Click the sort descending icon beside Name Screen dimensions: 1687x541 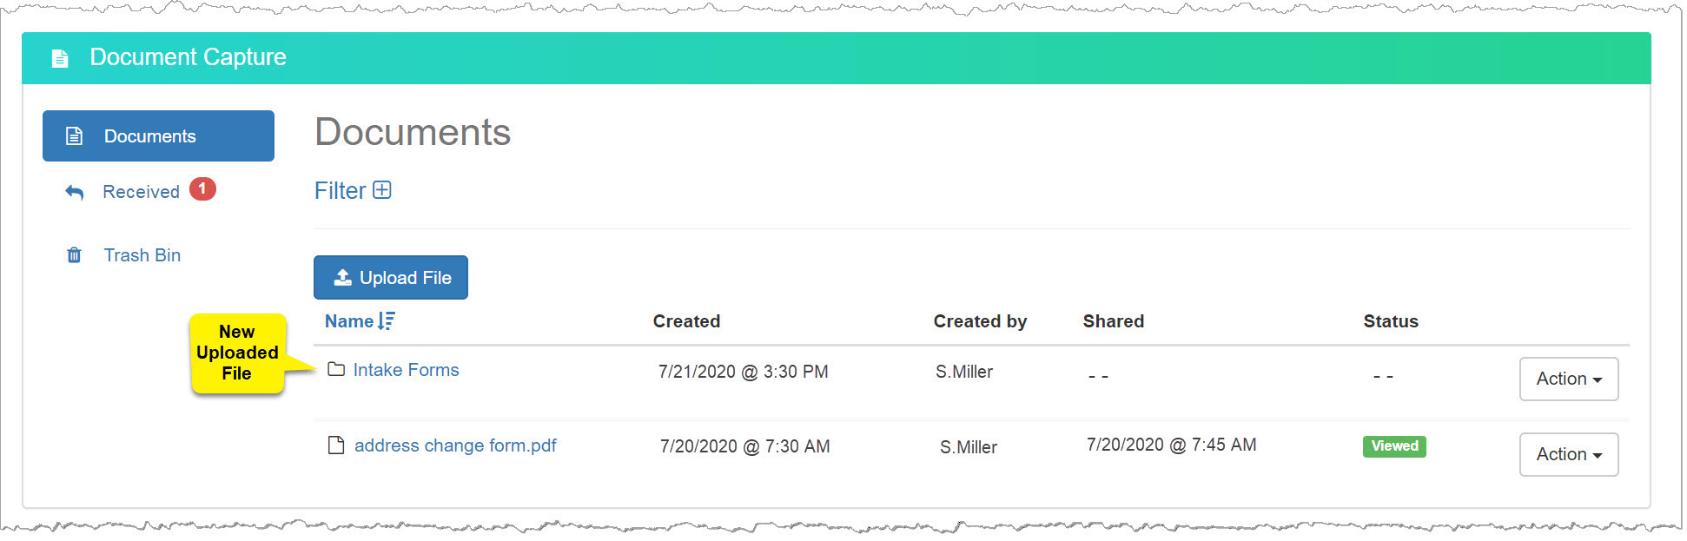click(x=387, y=321)
